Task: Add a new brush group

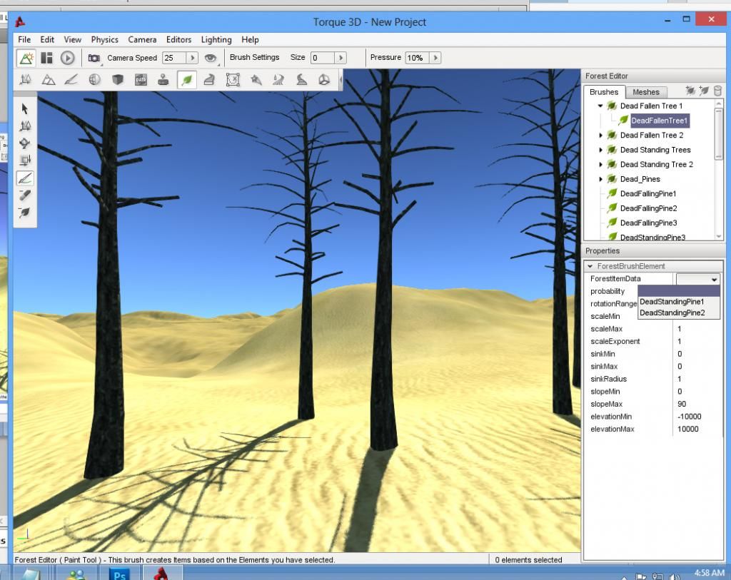Action: click(x=690, y=91)
